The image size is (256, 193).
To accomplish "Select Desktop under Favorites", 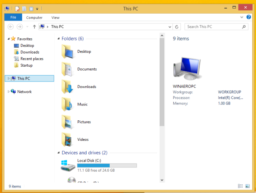I will pyautogui.click(x=27, y=45).
